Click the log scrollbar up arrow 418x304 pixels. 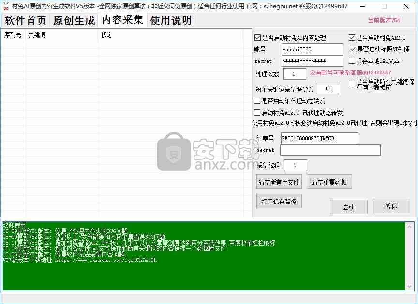[410, 227]
